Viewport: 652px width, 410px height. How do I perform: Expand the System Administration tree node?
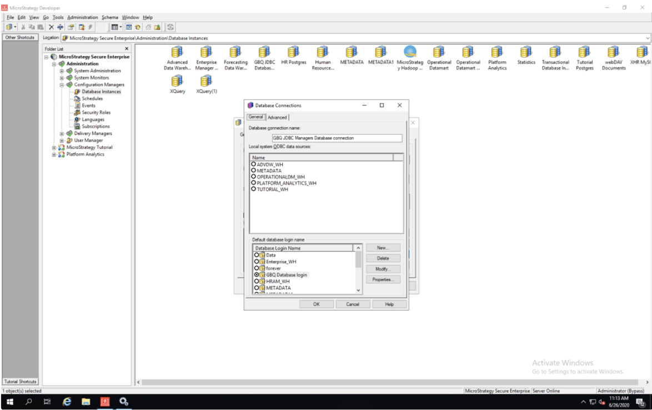[62, 71]
